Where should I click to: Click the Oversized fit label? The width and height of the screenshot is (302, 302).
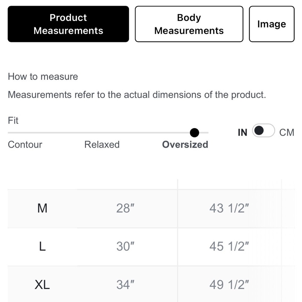click(185, 145)
